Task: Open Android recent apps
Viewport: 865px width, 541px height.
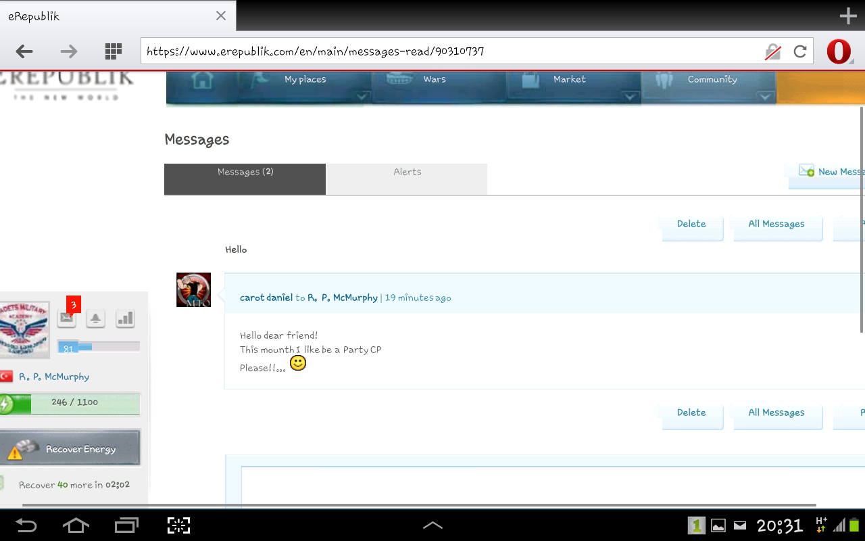Action: coord(126,525)
